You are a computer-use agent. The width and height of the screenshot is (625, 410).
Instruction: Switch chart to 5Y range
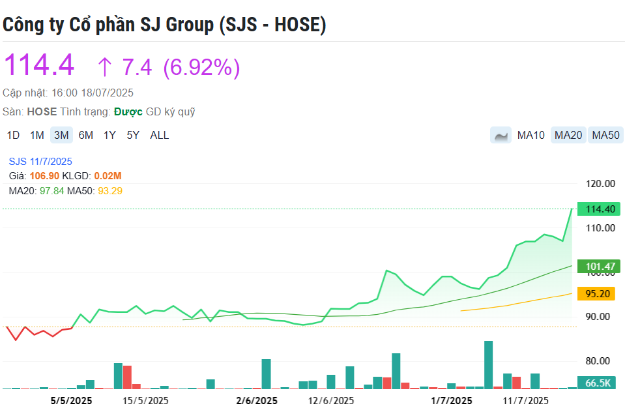[133, 135]
